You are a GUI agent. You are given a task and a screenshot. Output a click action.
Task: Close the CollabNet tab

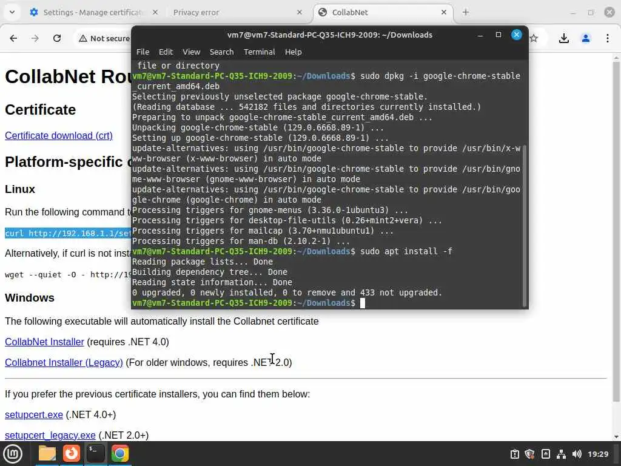point(444,12)
